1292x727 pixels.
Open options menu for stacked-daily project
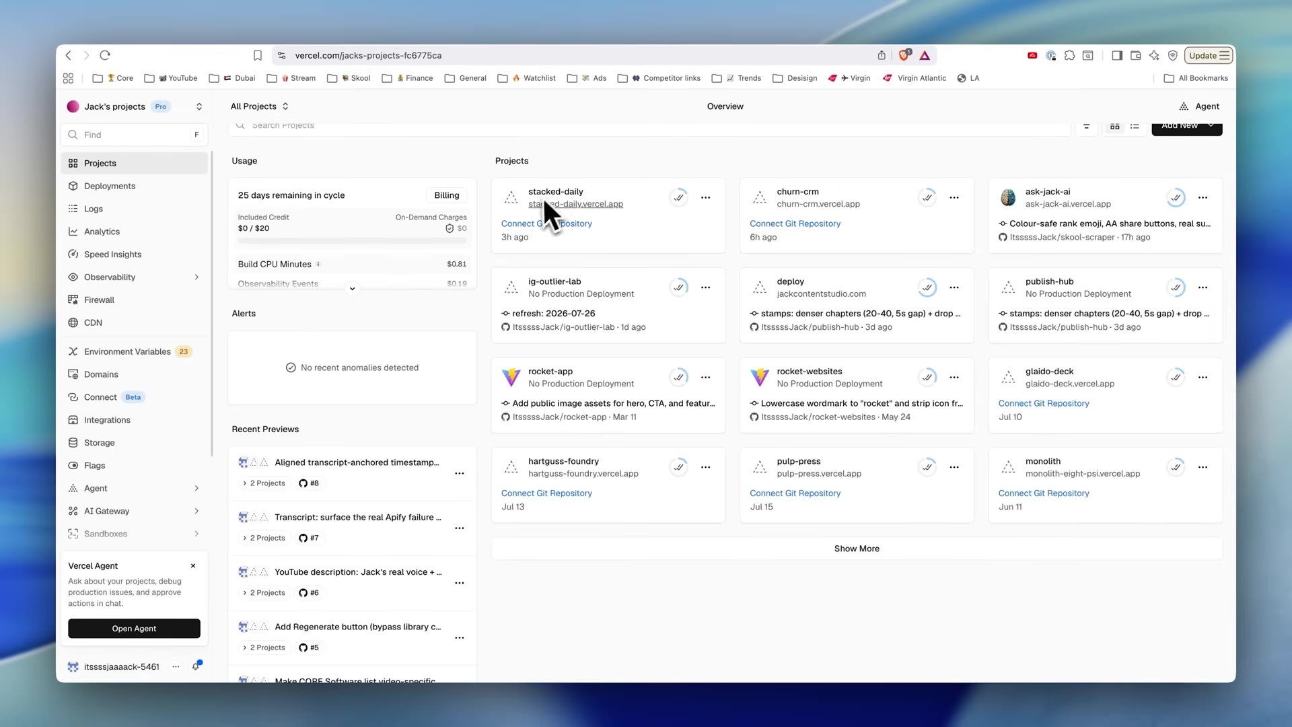point(705,198)
